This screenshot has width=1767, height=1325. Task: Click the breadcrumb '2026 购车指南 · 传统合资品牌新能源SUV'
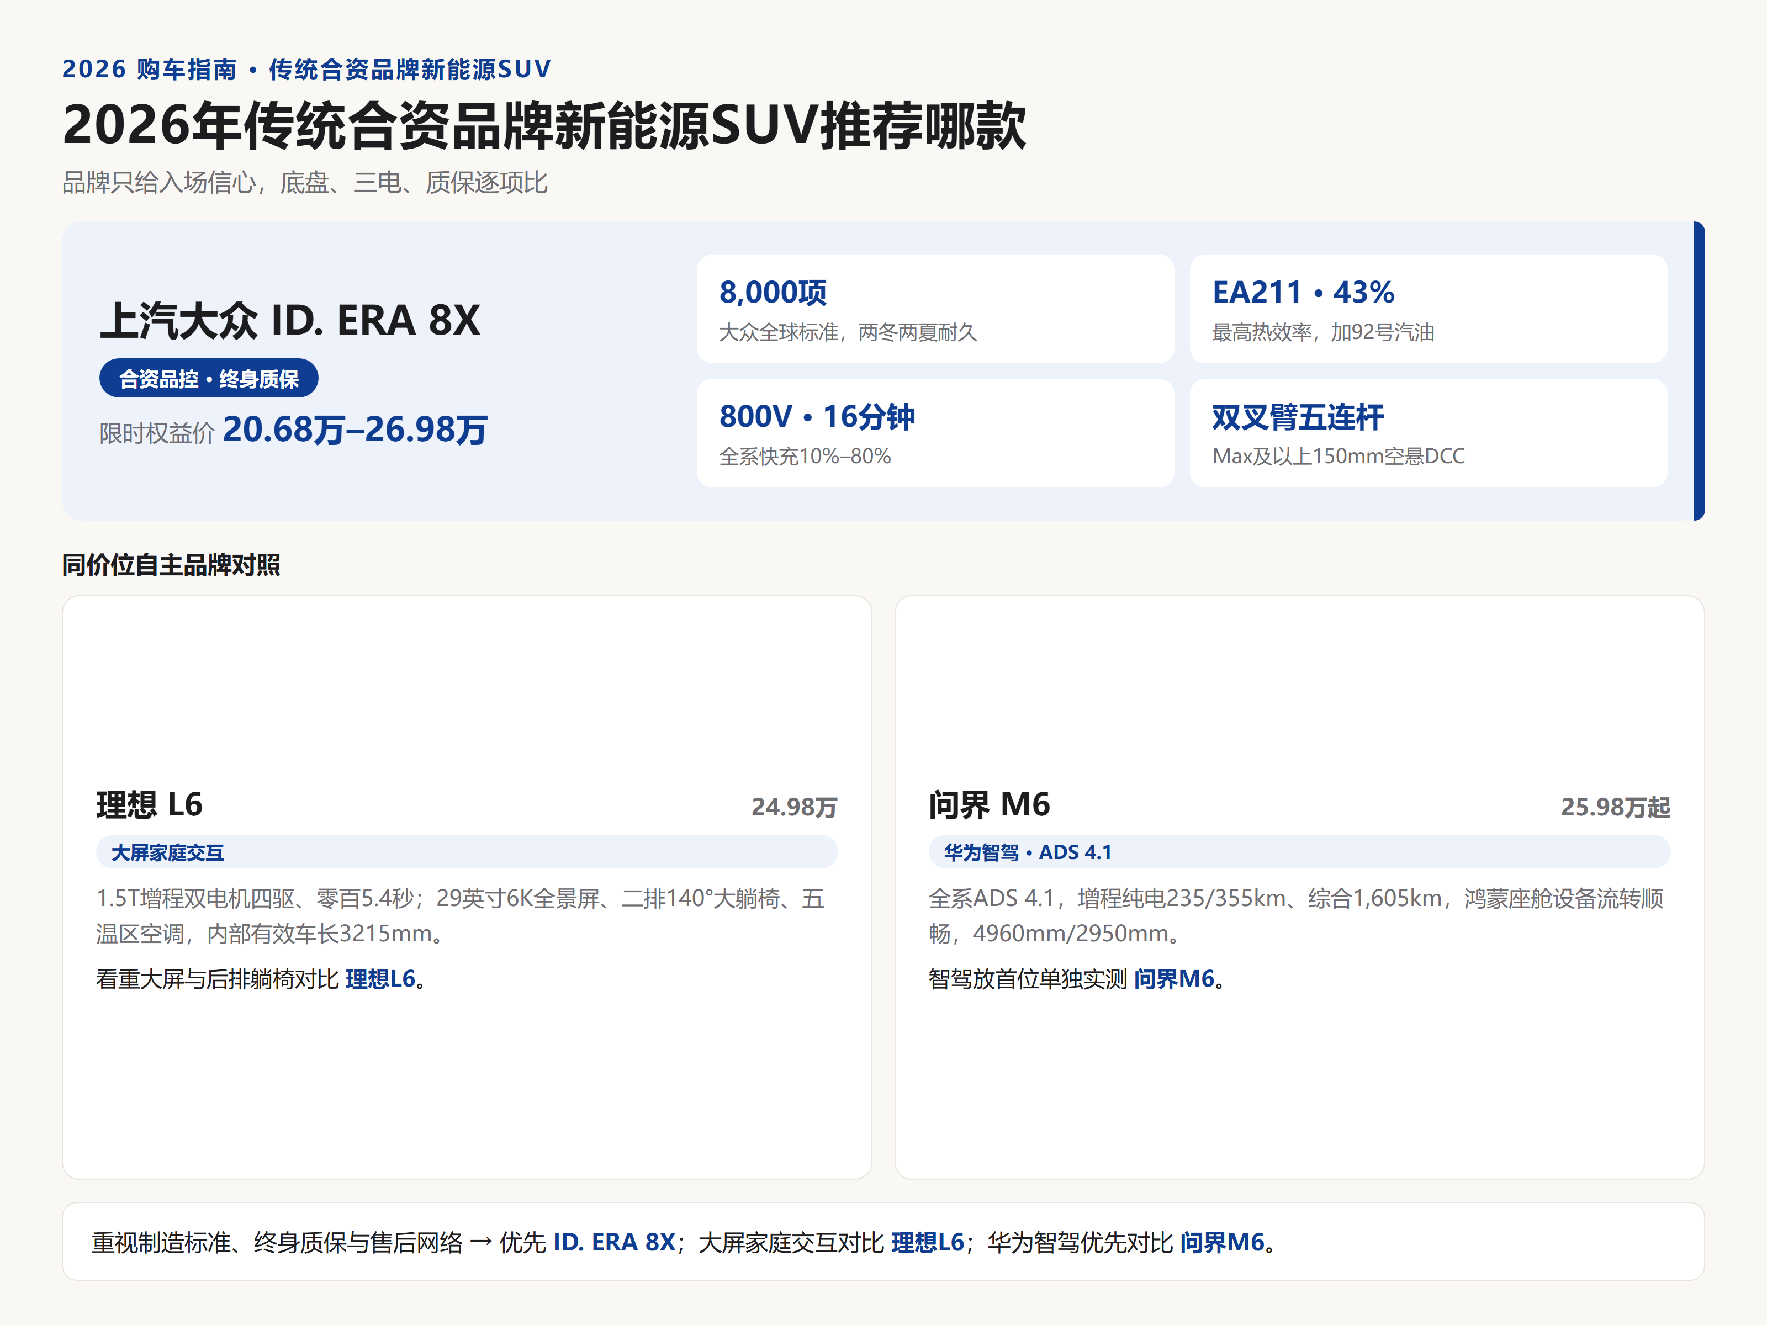click(307, 70)
